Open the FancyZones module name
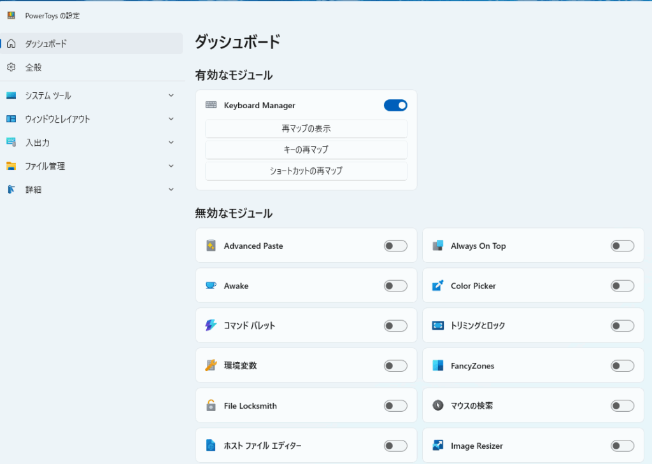Image resolution: width=652 pixels, height=464 pixels. (472, 366)
